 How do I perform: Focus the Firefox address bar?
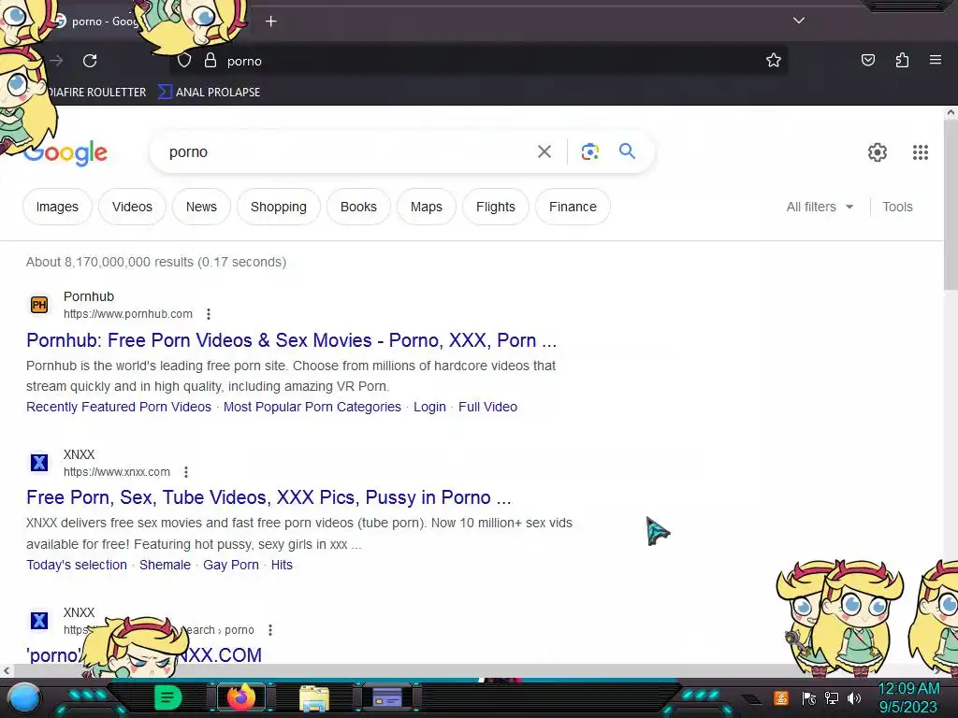[x=478, y=61]
